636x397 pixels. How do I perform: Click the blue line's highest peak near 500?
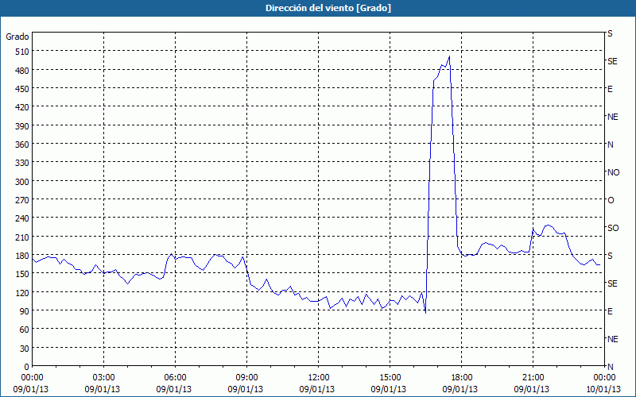(x=449, y=56)
